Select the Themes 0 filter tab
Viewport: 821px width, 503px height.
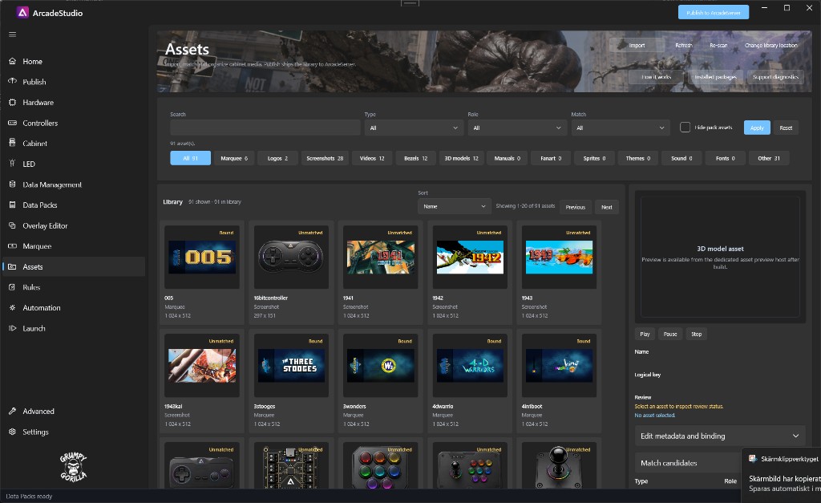[x=637, y=158]
